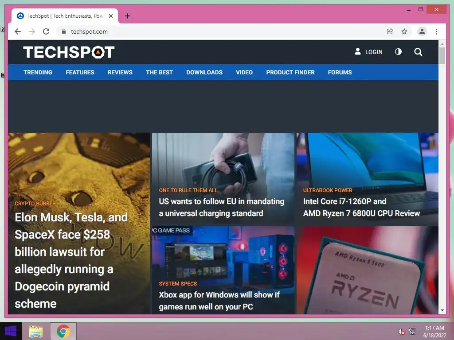Click the Chrome taskbar icon
Image resolution: width=454 pixels, height=340 pixels.
[63, 331]
